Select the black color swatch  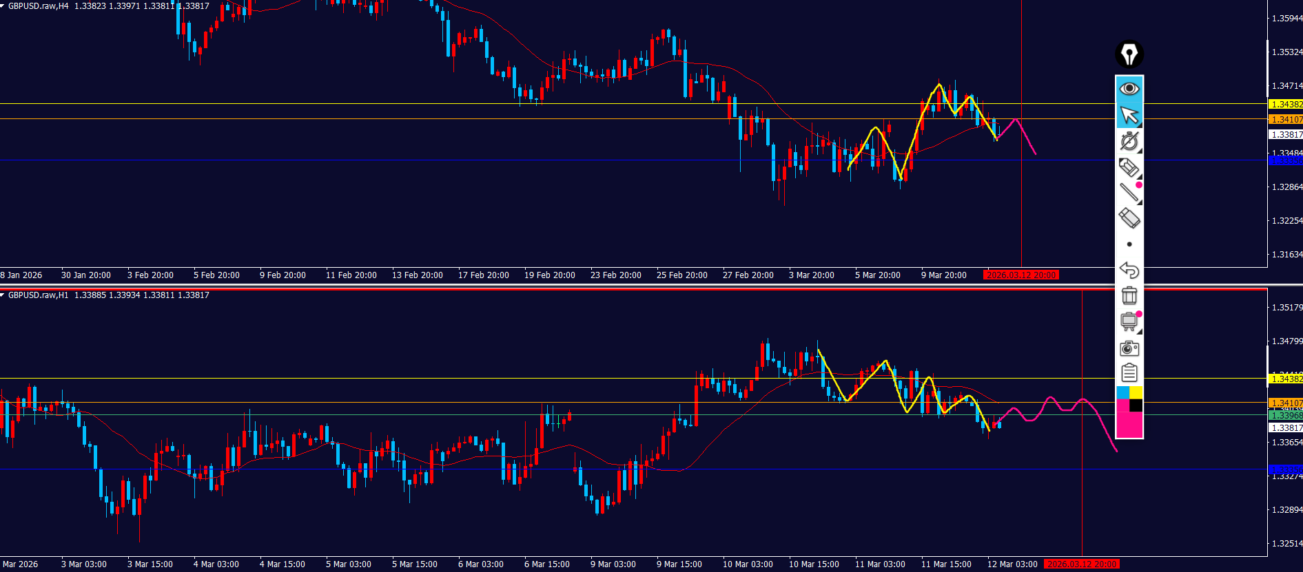point(1136,405)
